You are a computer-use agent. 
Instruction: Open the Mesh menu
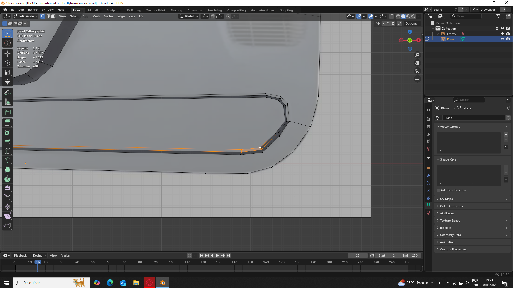96,16
